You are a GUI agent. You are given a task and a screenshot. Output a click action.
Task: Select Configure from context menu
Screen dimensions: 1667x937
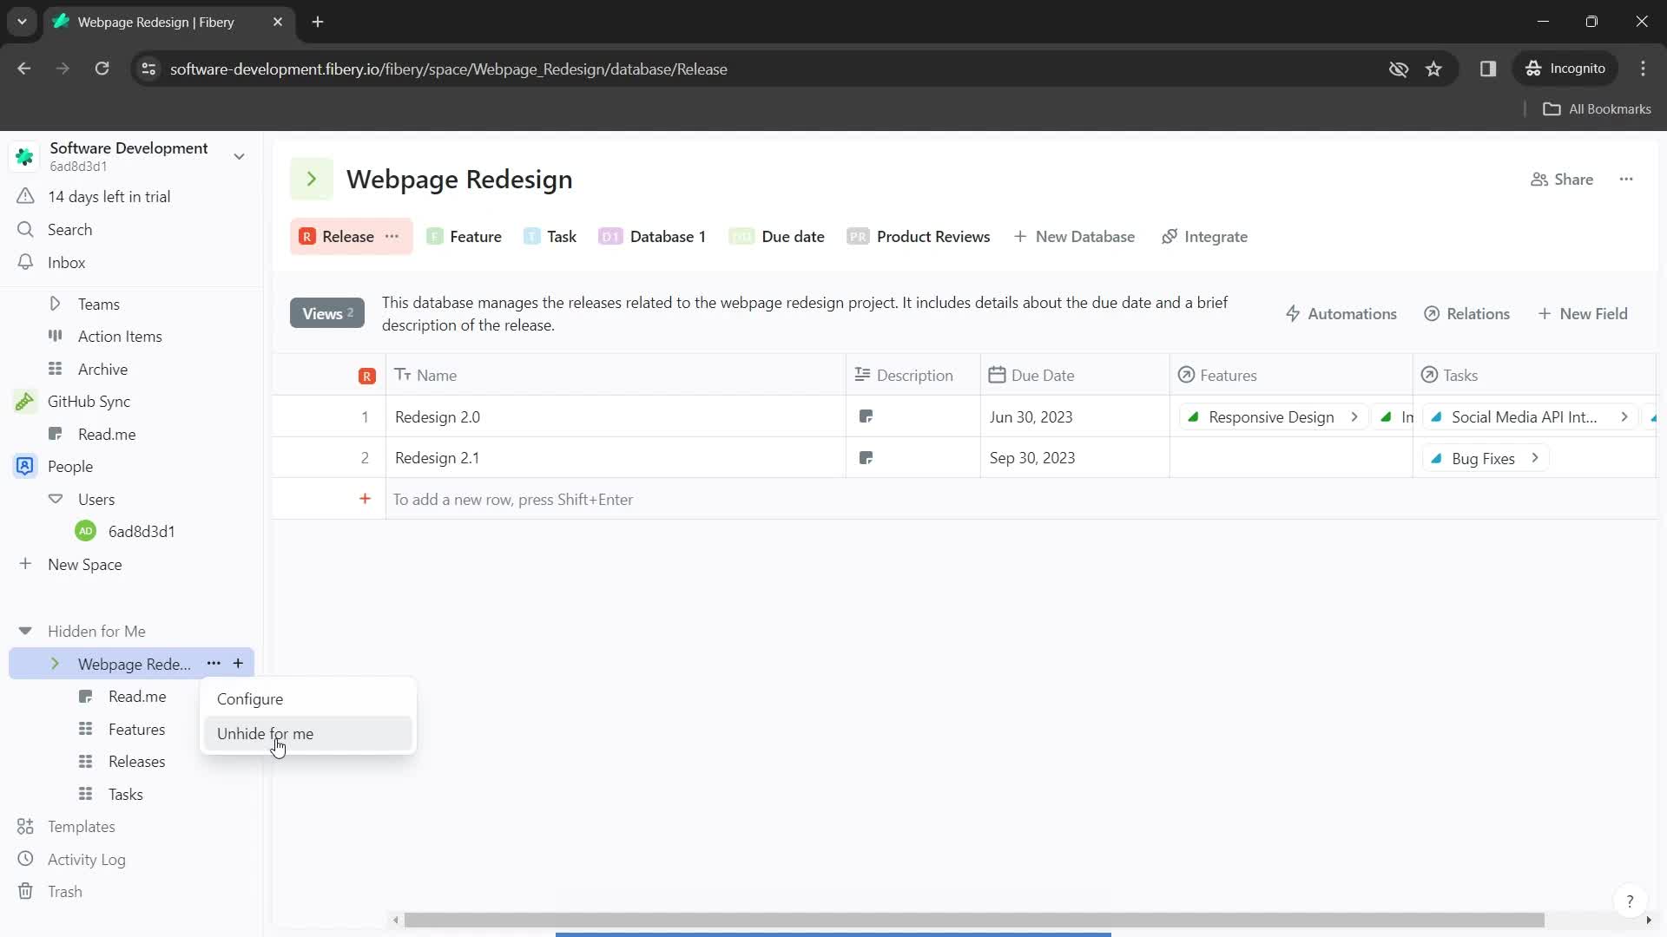[249, 699]
